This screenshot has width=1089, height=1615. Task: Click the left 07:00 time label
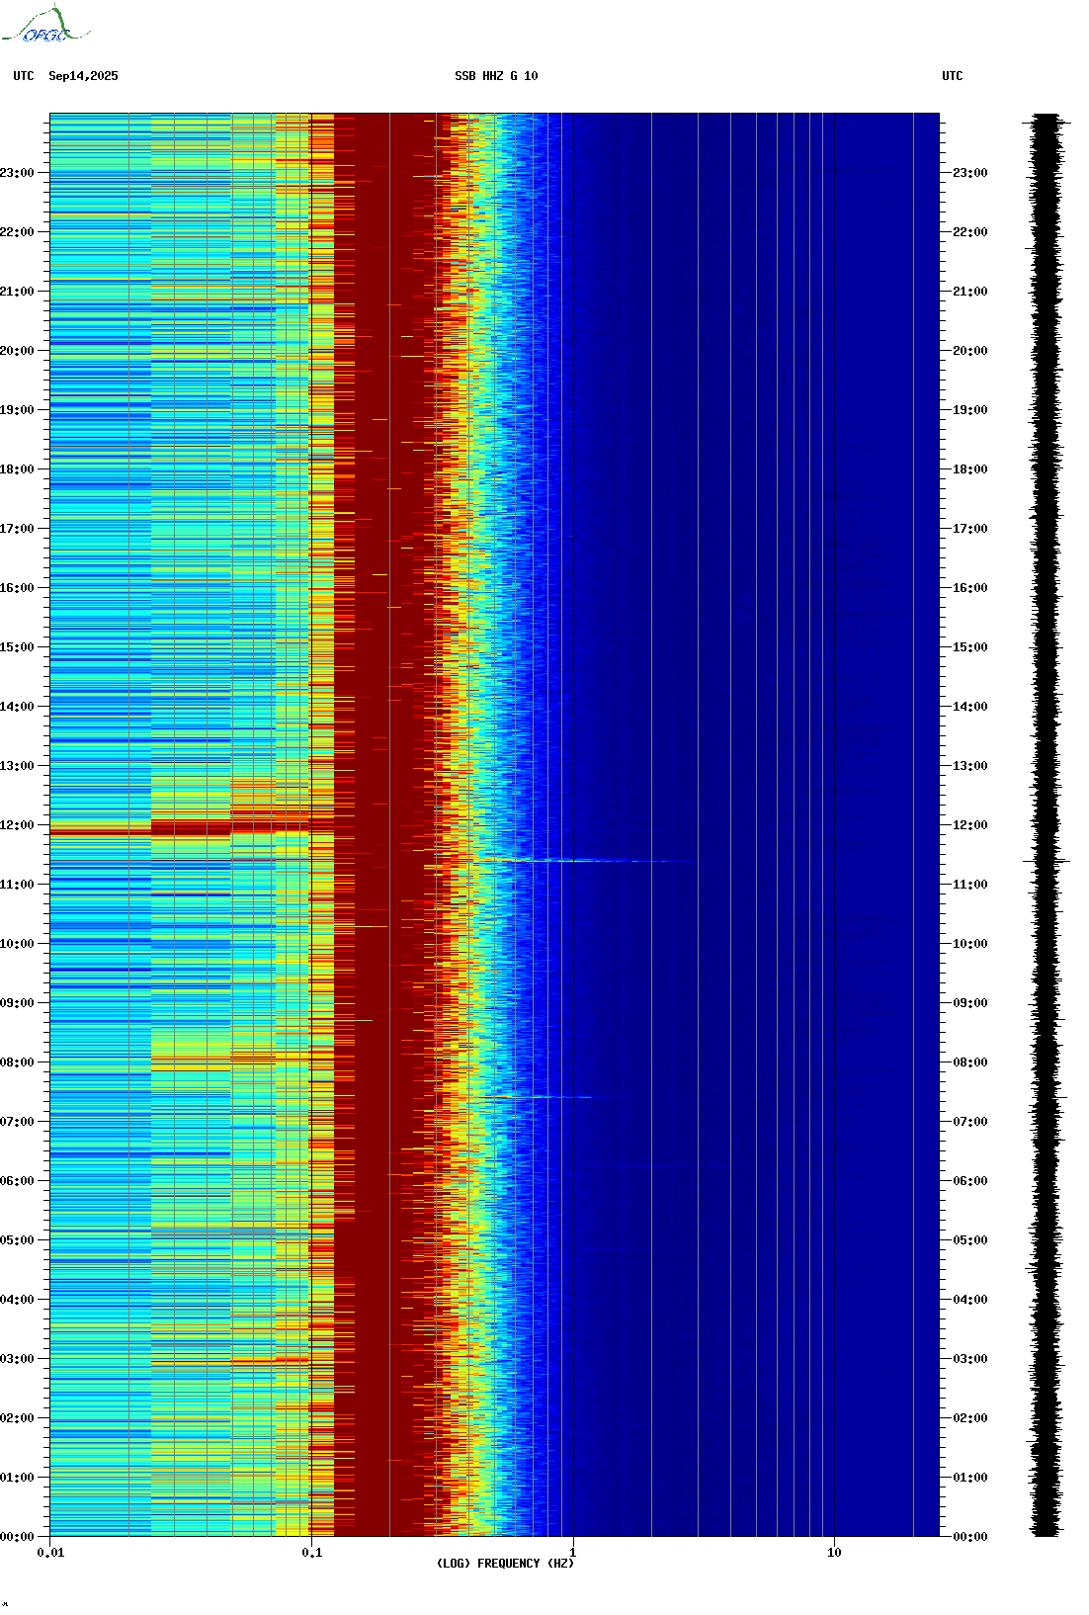(17, 1122)
